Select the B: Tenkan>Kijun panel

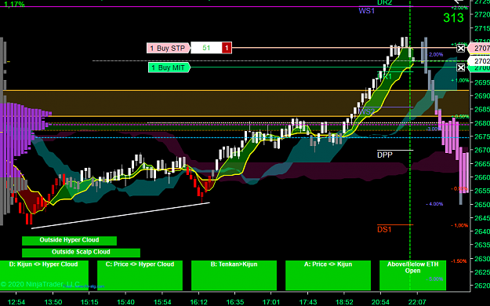pyautogui.click(x=234, y=275)
